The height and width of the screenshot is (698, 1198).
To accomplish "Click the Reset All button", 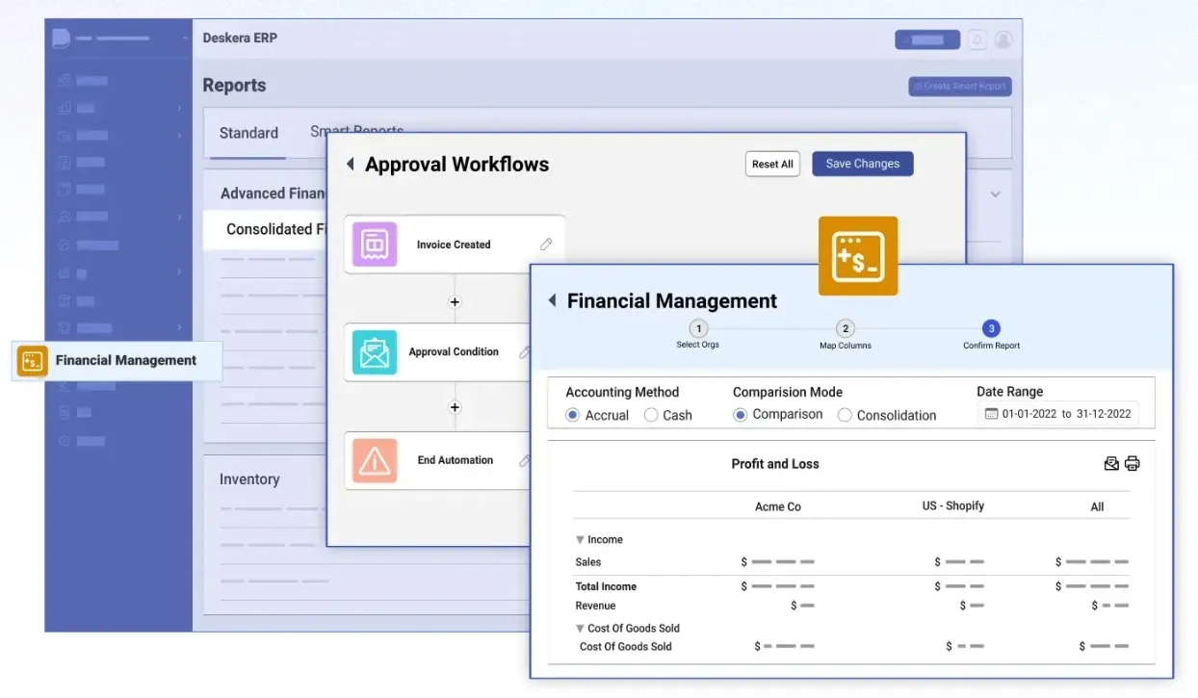I will click(x=772, y=164).
